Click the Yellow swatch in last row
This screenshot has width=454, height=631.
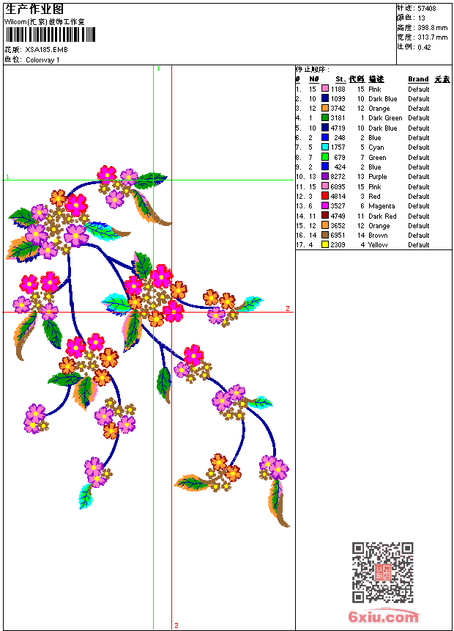pyautogui.click(x=325, y=244)
